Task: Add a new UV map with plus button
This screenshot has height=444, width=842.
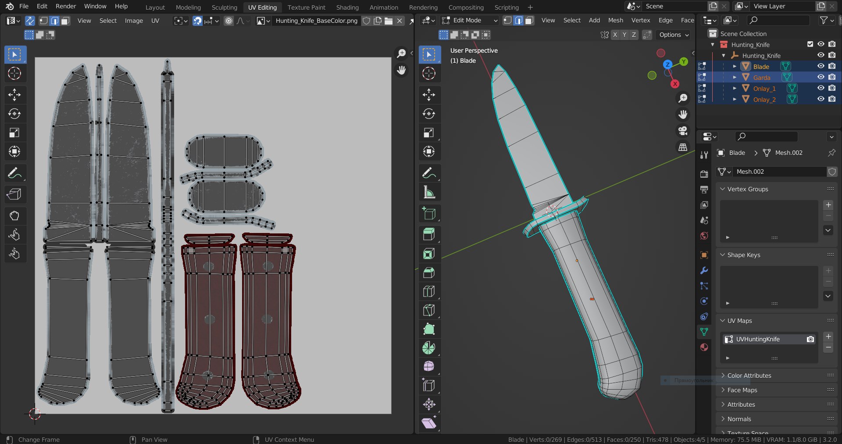Action: [828, 337]
